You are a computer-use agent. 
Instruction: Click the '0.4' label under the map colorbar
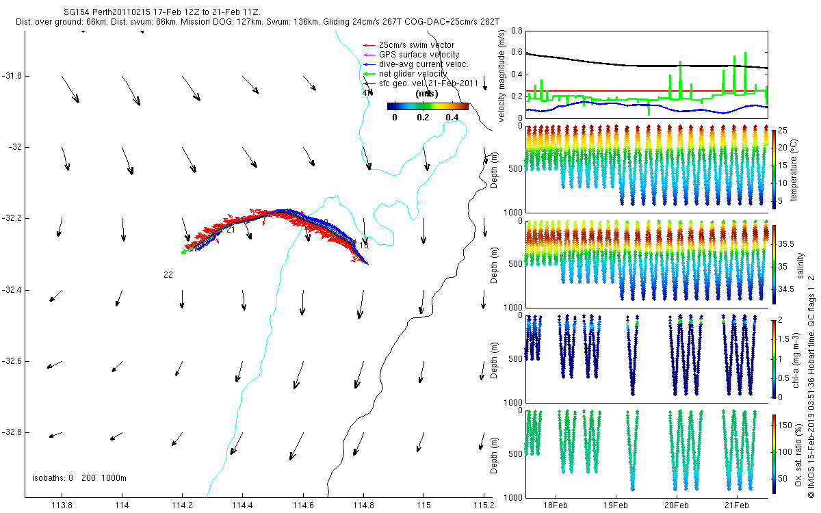[452, 118]
